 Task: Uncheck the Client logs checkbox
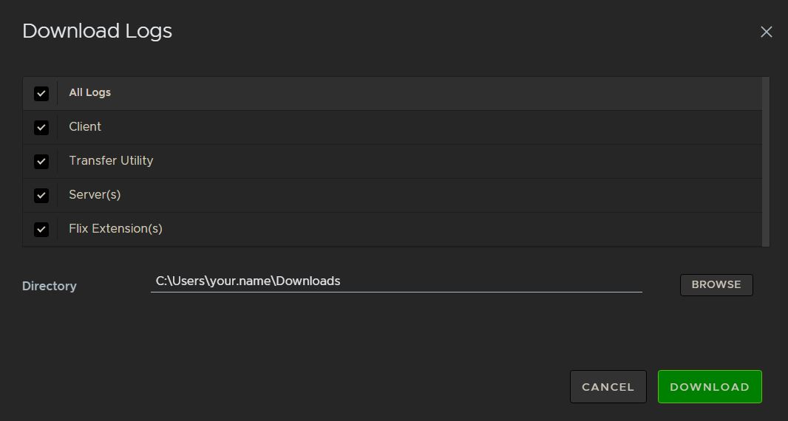click(x=41, y=128)
